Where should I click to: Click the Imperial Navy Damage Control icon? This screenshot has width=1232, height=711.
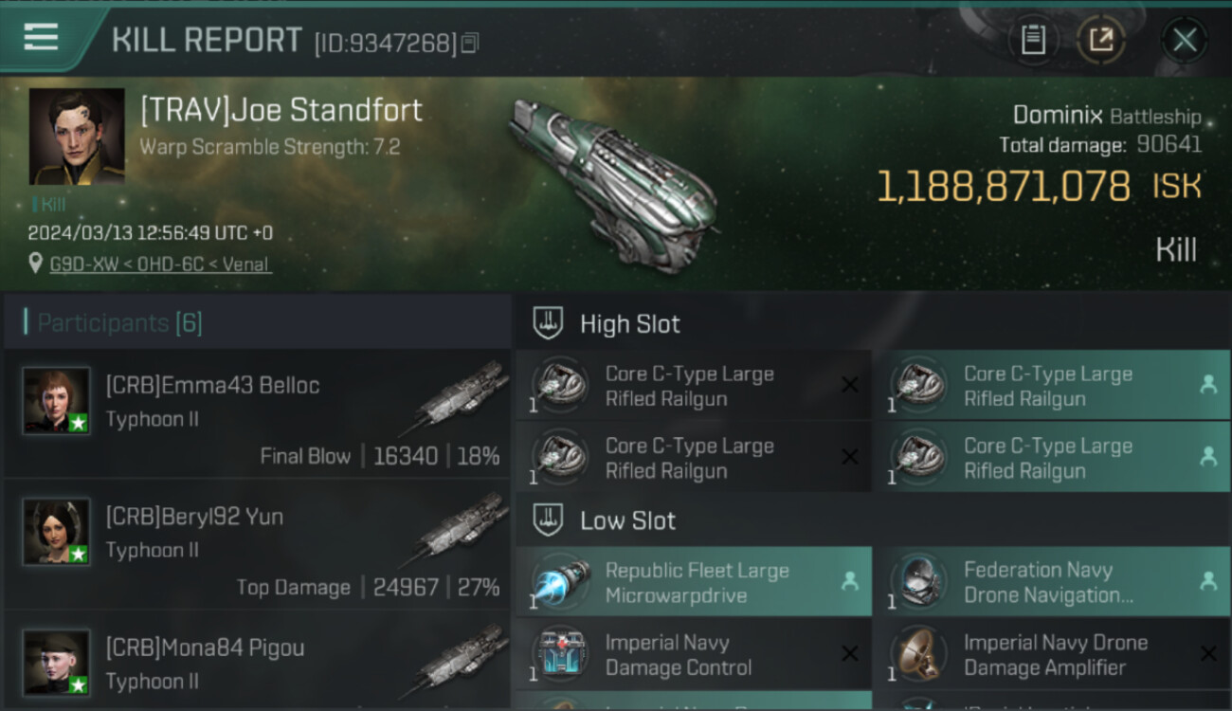tap(561, 655)
